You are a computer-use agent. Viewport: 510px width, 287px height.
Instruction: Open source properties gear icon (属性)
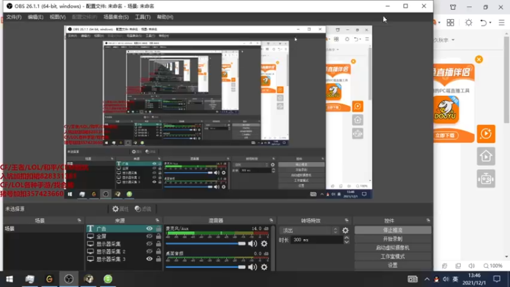tap(115, 209)
